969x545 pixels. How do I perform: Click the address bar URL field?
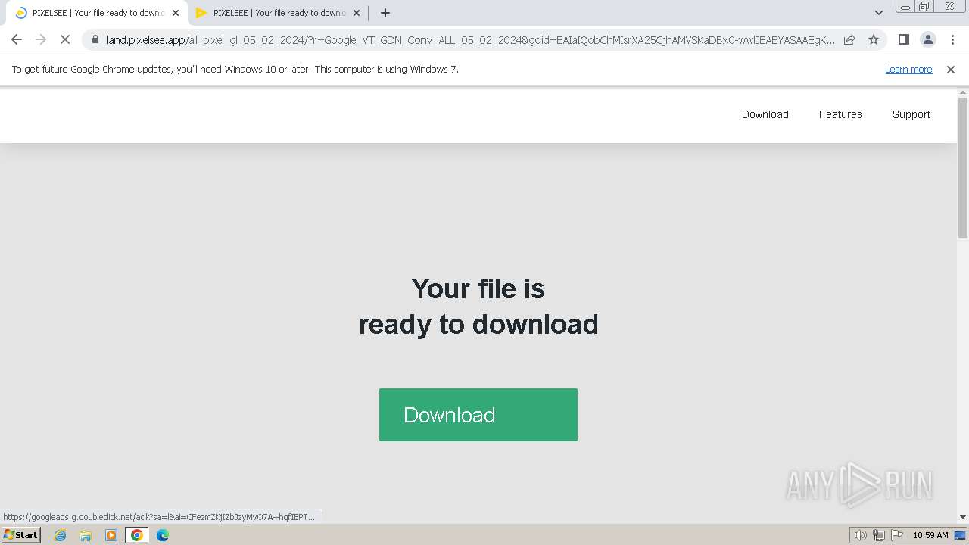pyautogui.click(x=469, y=39)
